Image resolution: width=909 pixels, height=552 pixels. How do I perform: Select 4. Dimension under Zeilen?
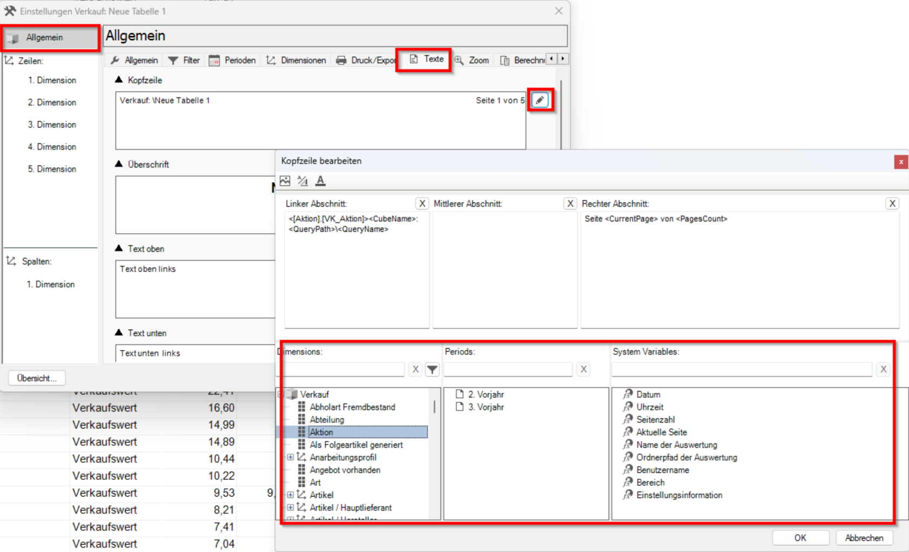(x=52, y=147)
